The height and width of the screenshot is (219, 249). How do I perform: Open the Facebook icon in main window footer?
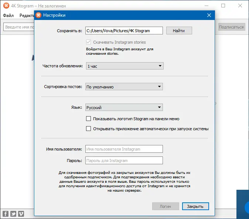pos(6,213)
